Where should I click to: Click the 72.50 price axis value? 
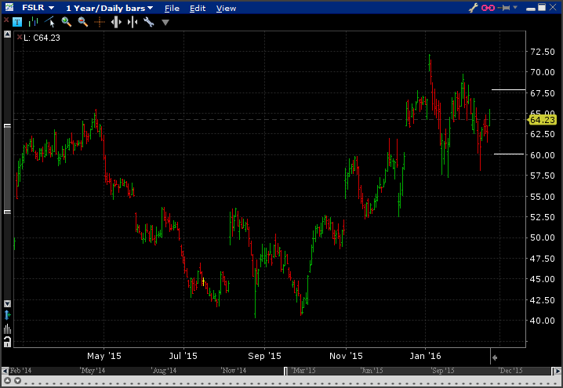(543, 52)
